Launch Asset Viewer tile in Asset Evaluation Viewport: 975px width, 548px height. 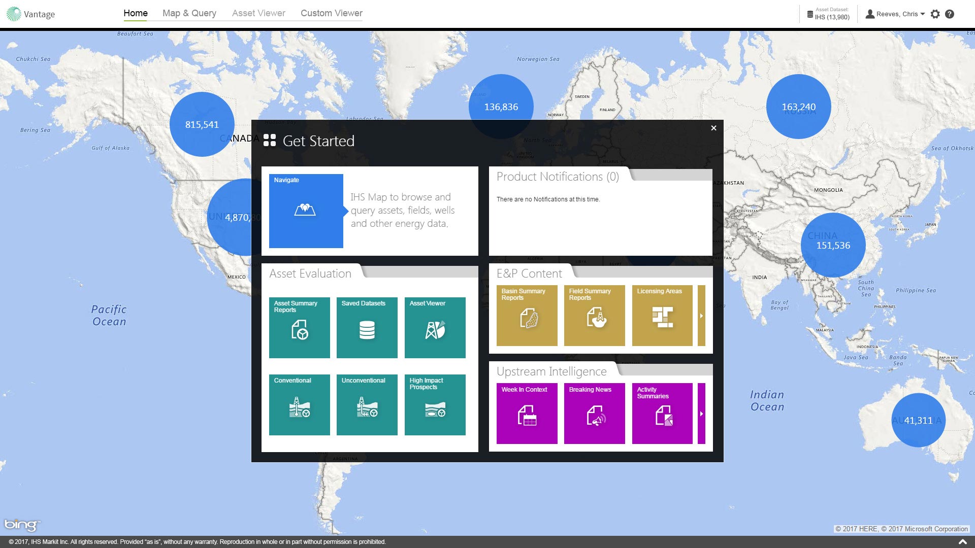tap(435, 328)
